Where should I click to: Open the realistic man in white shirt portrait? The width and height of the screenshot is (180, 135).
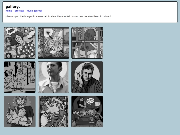pyautogui.click(x=53, y=77)
